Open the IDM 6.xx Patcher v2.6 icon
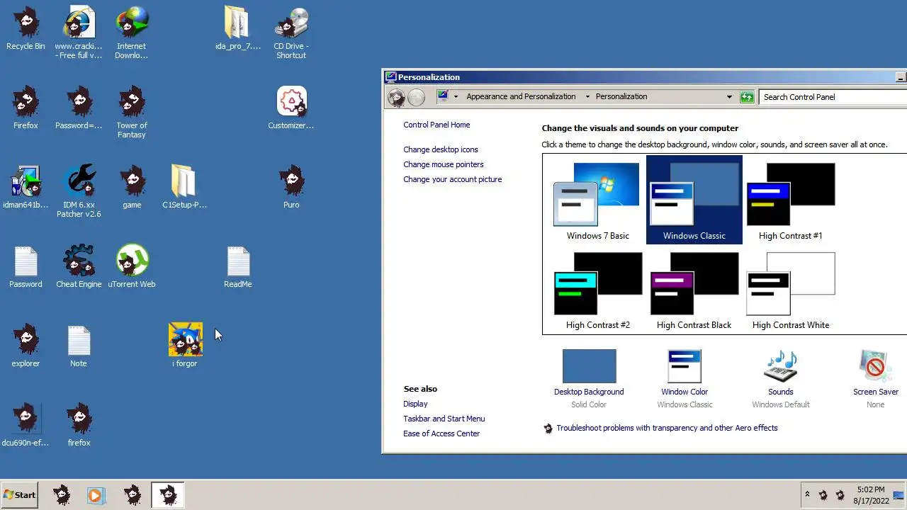The width and height of the screenshot is (907, 510). click(79, 191)
